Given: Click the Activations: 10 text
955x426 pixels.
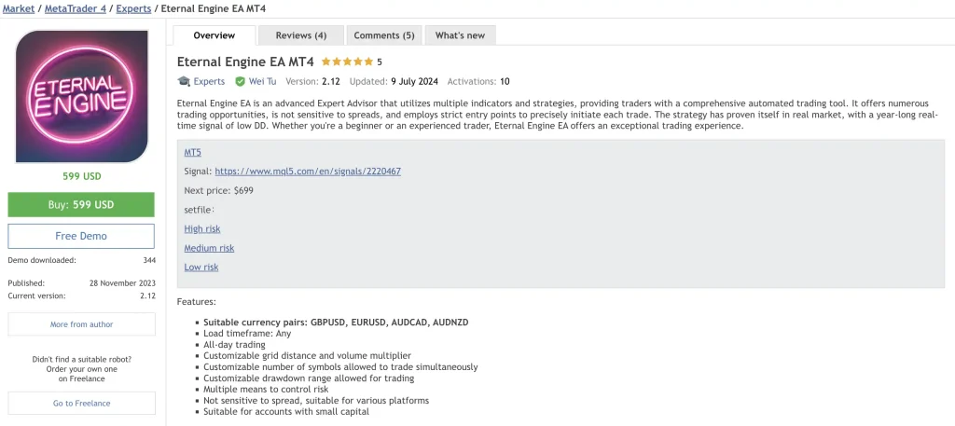Looking at the screenshot, I should (478, 81).
